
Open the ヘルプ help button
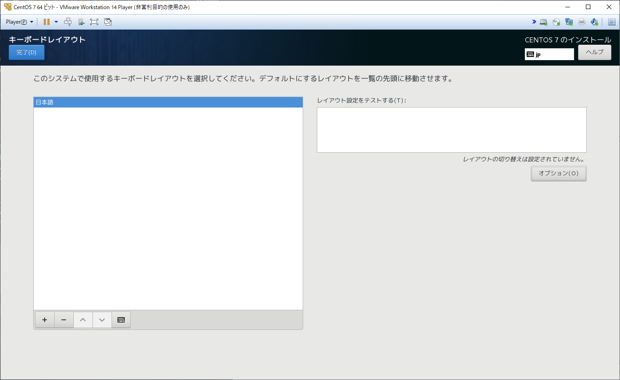pos(595,52)
